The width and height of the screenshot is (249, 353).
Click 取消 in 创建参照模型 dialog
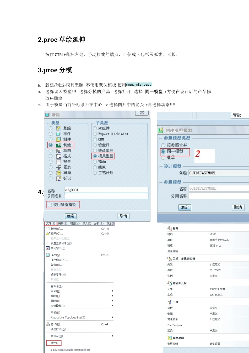coord(238,207)
